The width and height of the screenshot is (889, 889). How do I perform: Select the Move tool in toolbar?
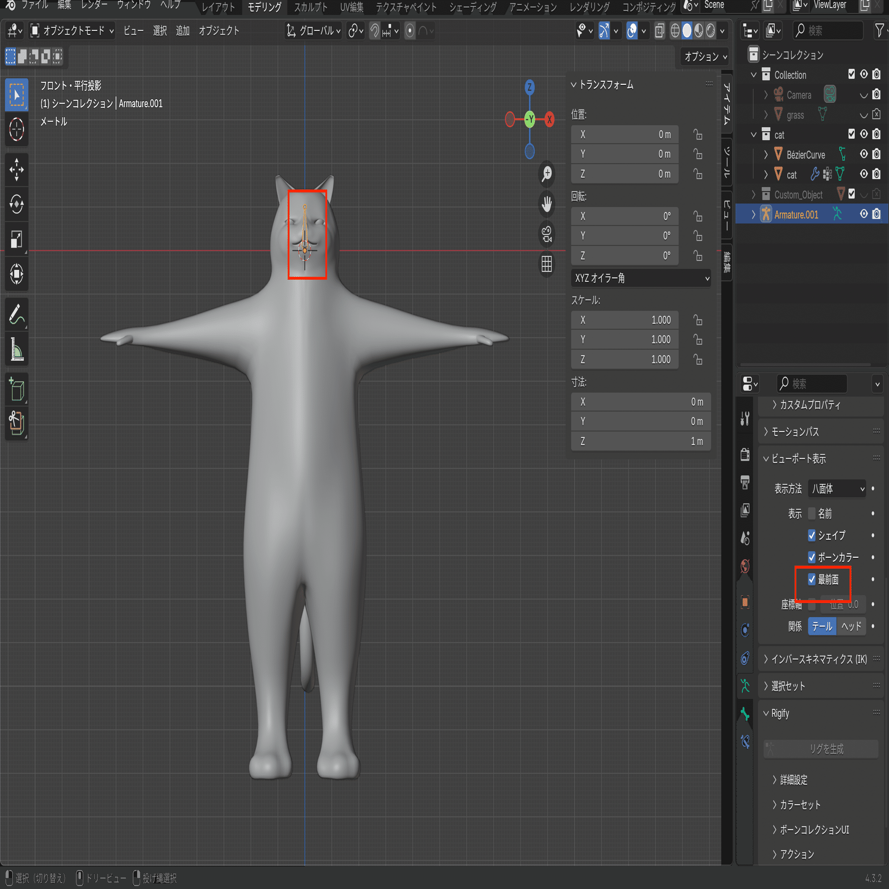point(16,170)
